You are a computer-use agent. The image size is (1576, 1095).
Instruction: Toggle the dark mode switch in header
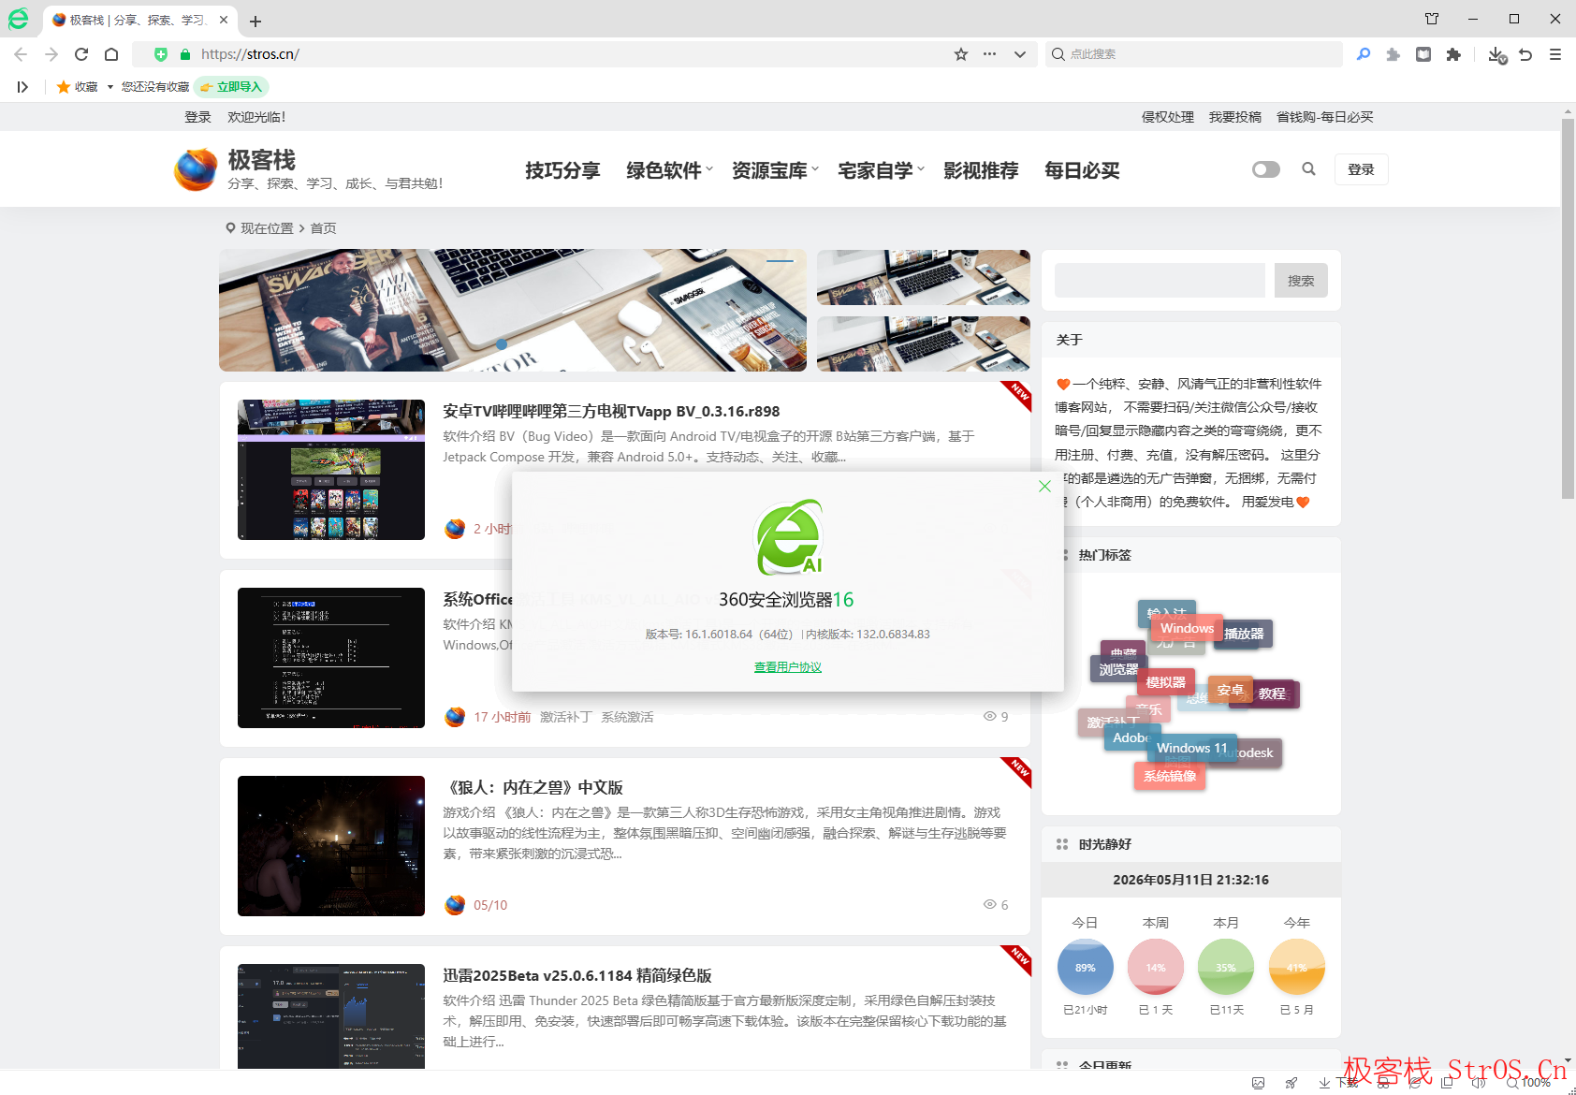pos(1266,169)
